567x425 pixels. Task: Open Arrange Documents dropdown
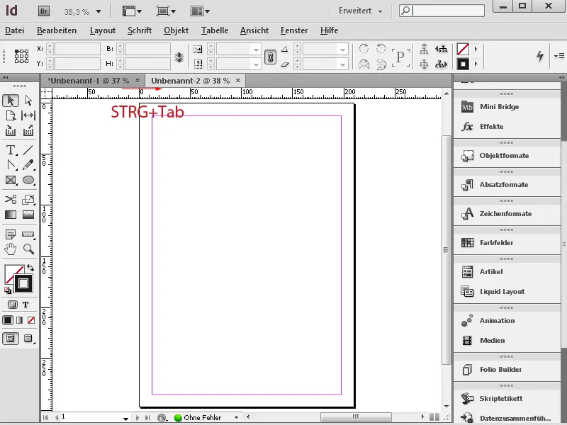click(200, 11)
